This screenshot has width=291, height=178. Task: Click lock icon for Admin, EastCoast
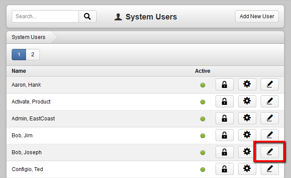click(x=224, y=118)
